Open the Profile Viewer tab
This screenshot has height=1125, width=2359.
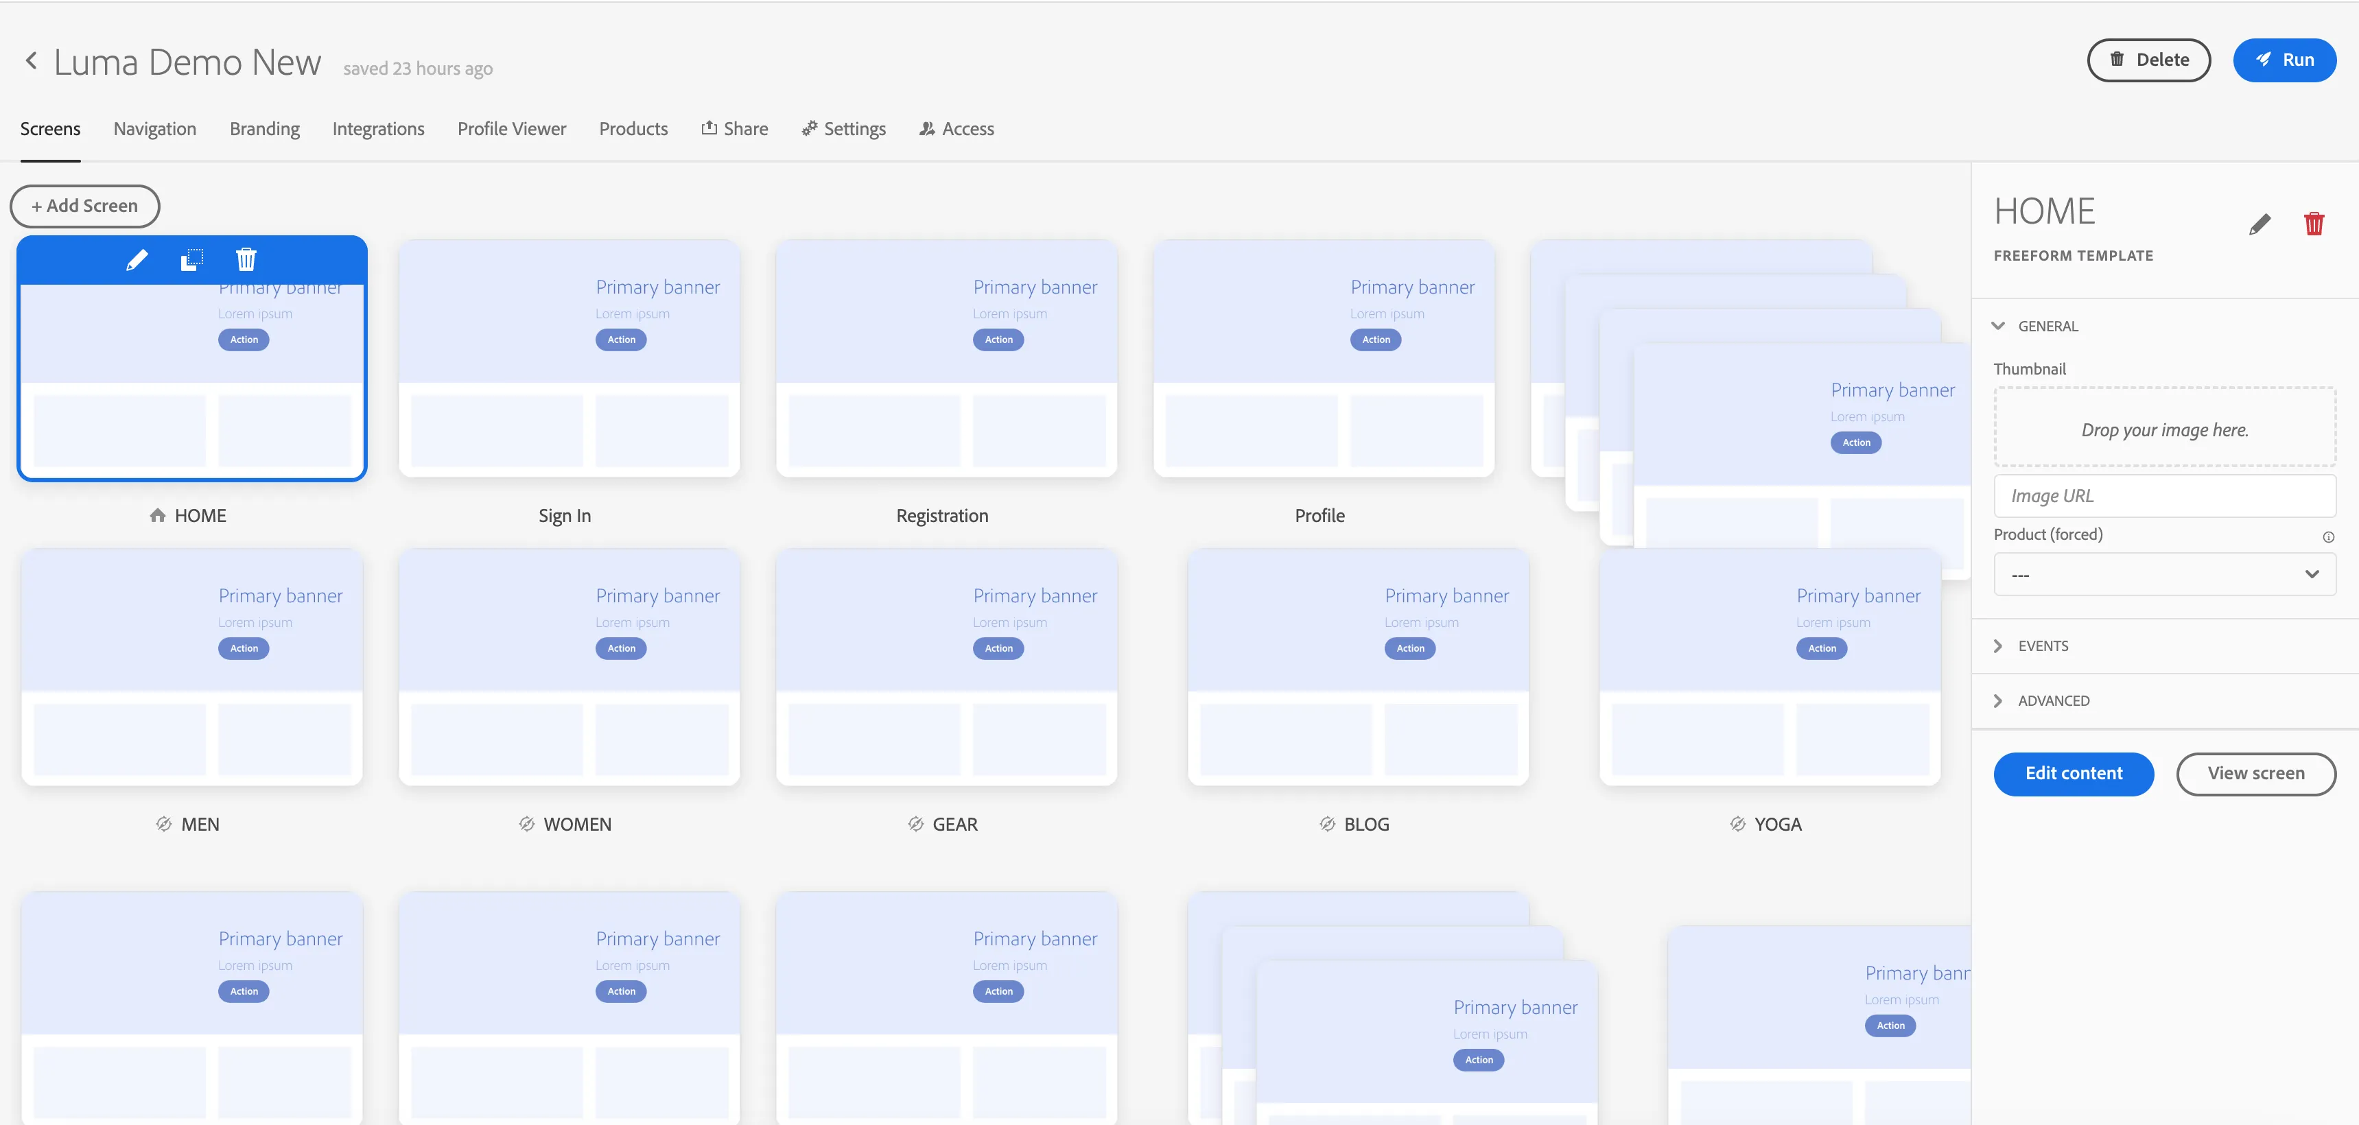click(512, 129)
